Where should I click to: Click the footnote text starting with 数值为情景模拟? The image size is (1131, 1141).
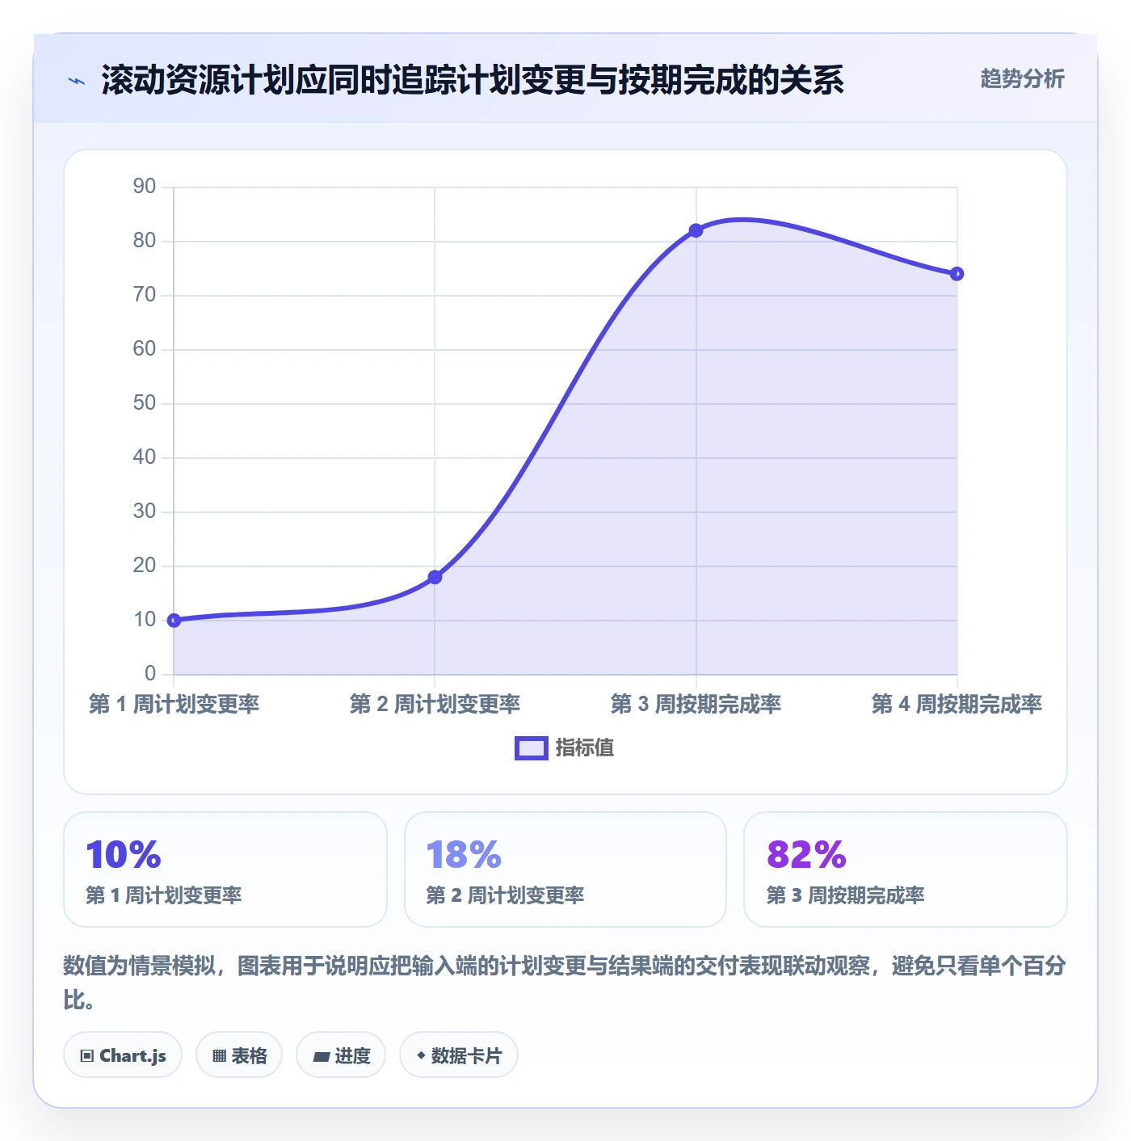565,983
